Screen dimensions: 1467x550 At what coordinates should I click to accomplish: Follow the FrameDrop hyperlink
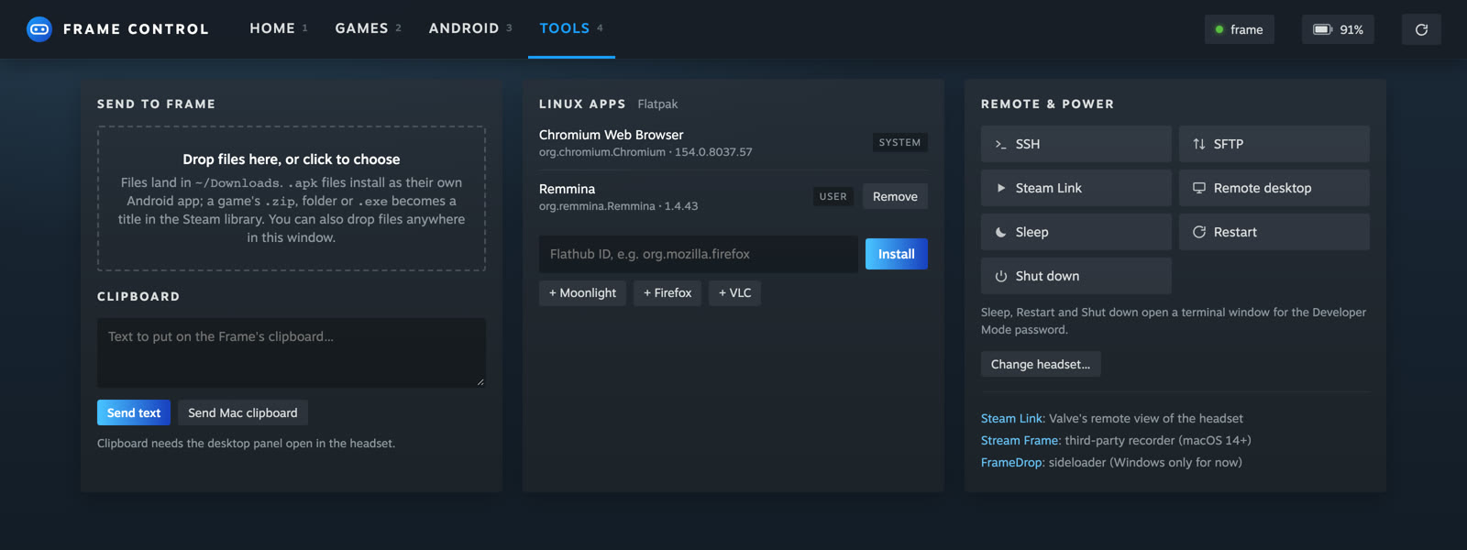click(x=1011, y=462)
